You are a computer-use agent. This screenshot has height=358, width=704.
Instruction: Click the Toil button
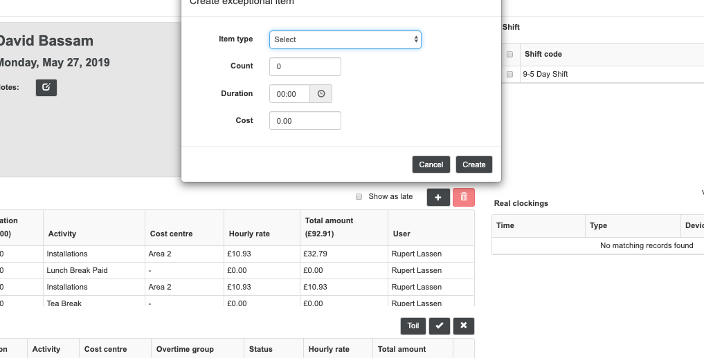click(413, 326)
